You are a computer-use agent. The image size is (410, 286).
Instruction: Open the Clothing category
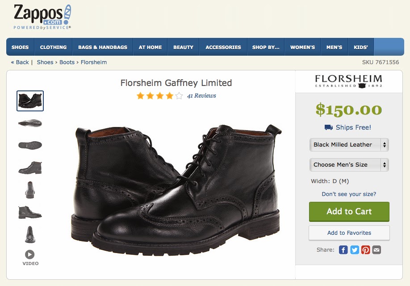click(53, 47)
